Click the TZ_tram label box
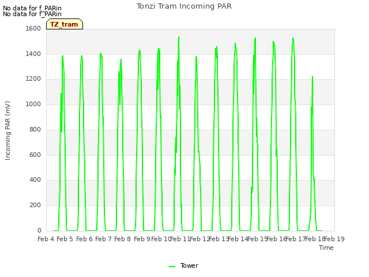 click(65, 24)
